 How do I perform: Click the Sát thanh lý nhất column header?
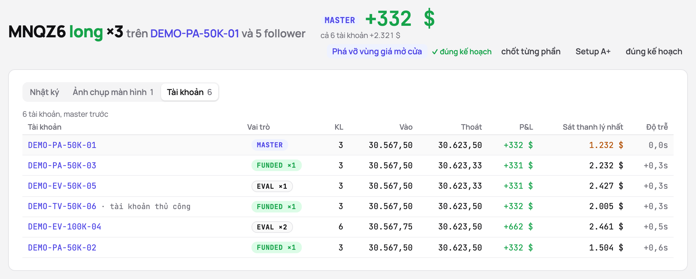point(593,127)
